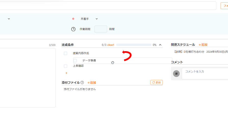Collapse the 達成条件 section with the chevron
Screen dimensions: 228x114
(x=160, y=45)
